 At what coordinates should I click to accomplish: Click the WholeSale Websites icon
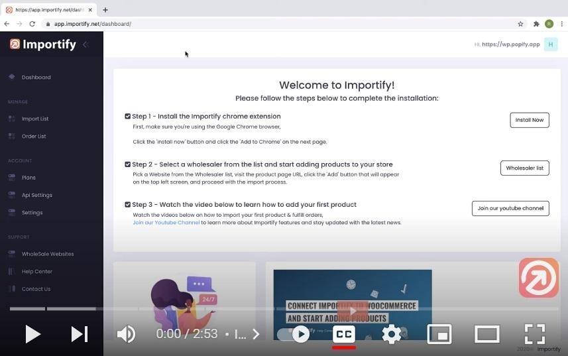tap(11, 253)
